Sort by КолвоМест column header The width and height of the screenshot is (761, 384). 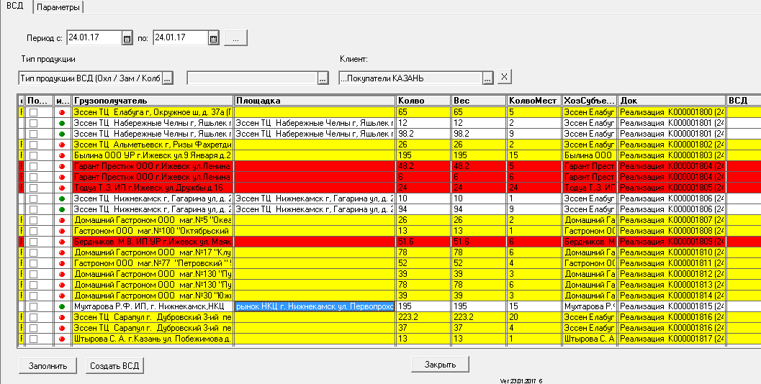tap(534, 101)
